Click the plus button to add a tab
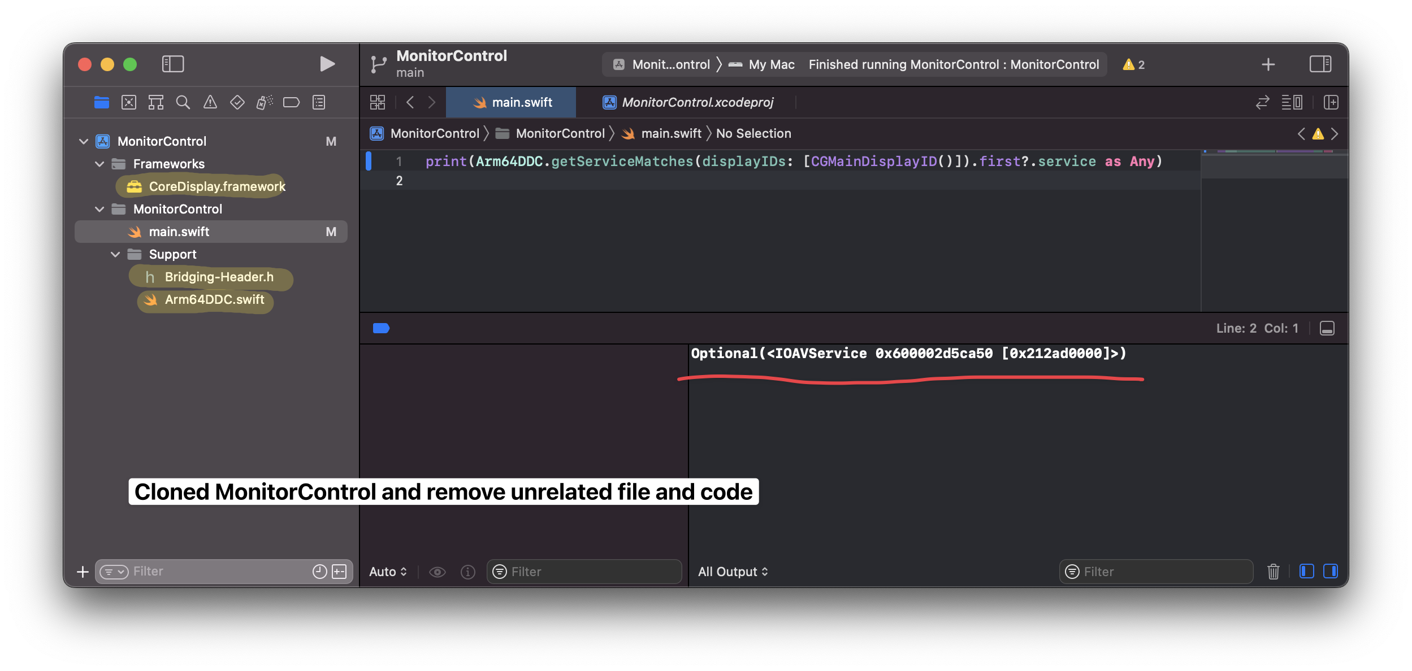Image resolution: width=1412 pixels, height=671 pixels. click(1268, 64)
